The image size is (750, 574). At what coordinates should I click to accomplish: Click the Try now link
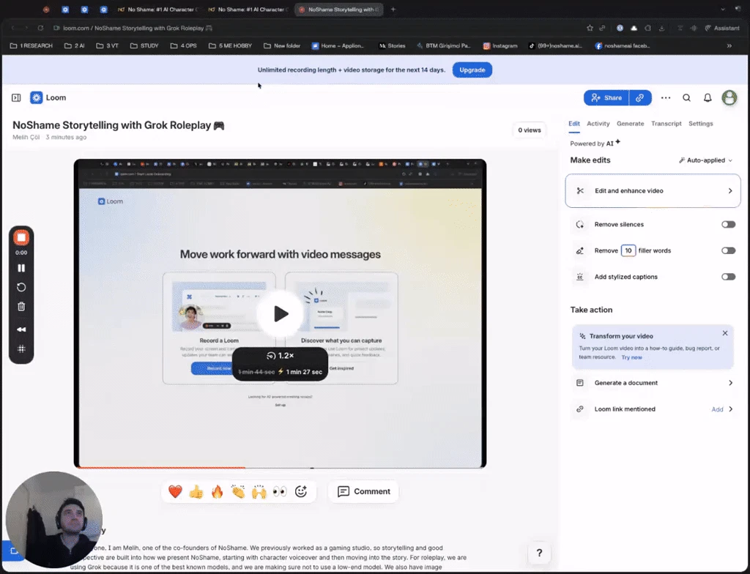tap(631, 357)
